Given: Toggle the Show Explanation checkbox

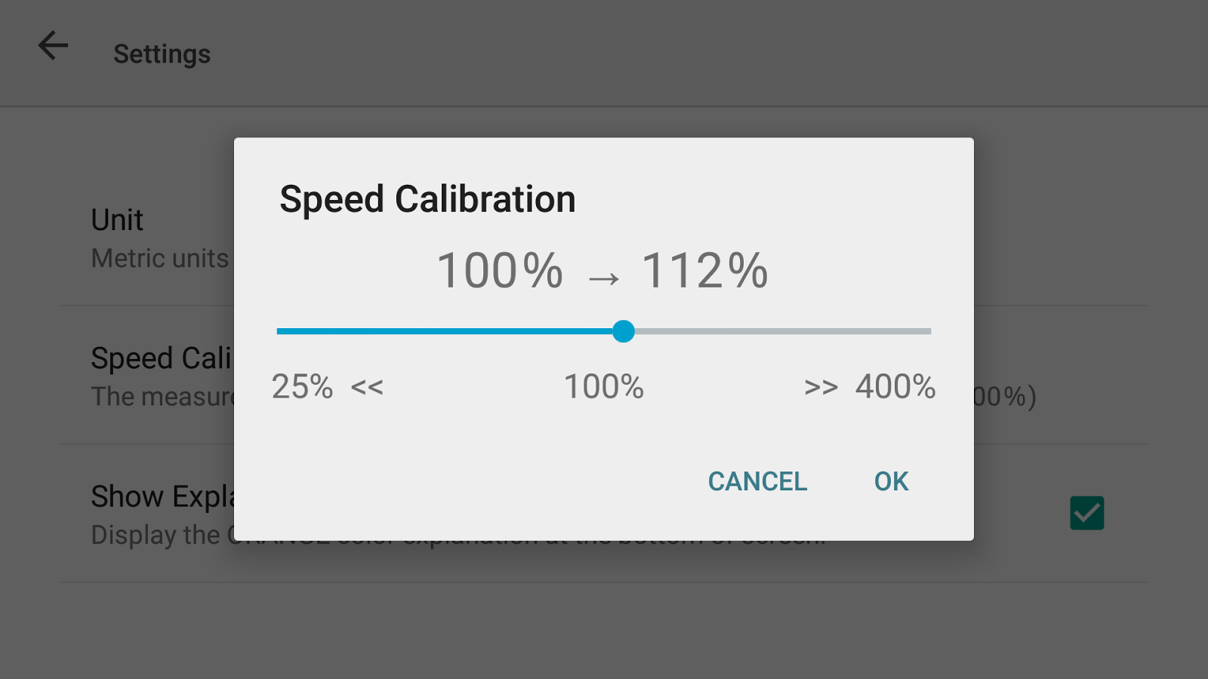Looking at the screenshot, I should pos(1086,513).
